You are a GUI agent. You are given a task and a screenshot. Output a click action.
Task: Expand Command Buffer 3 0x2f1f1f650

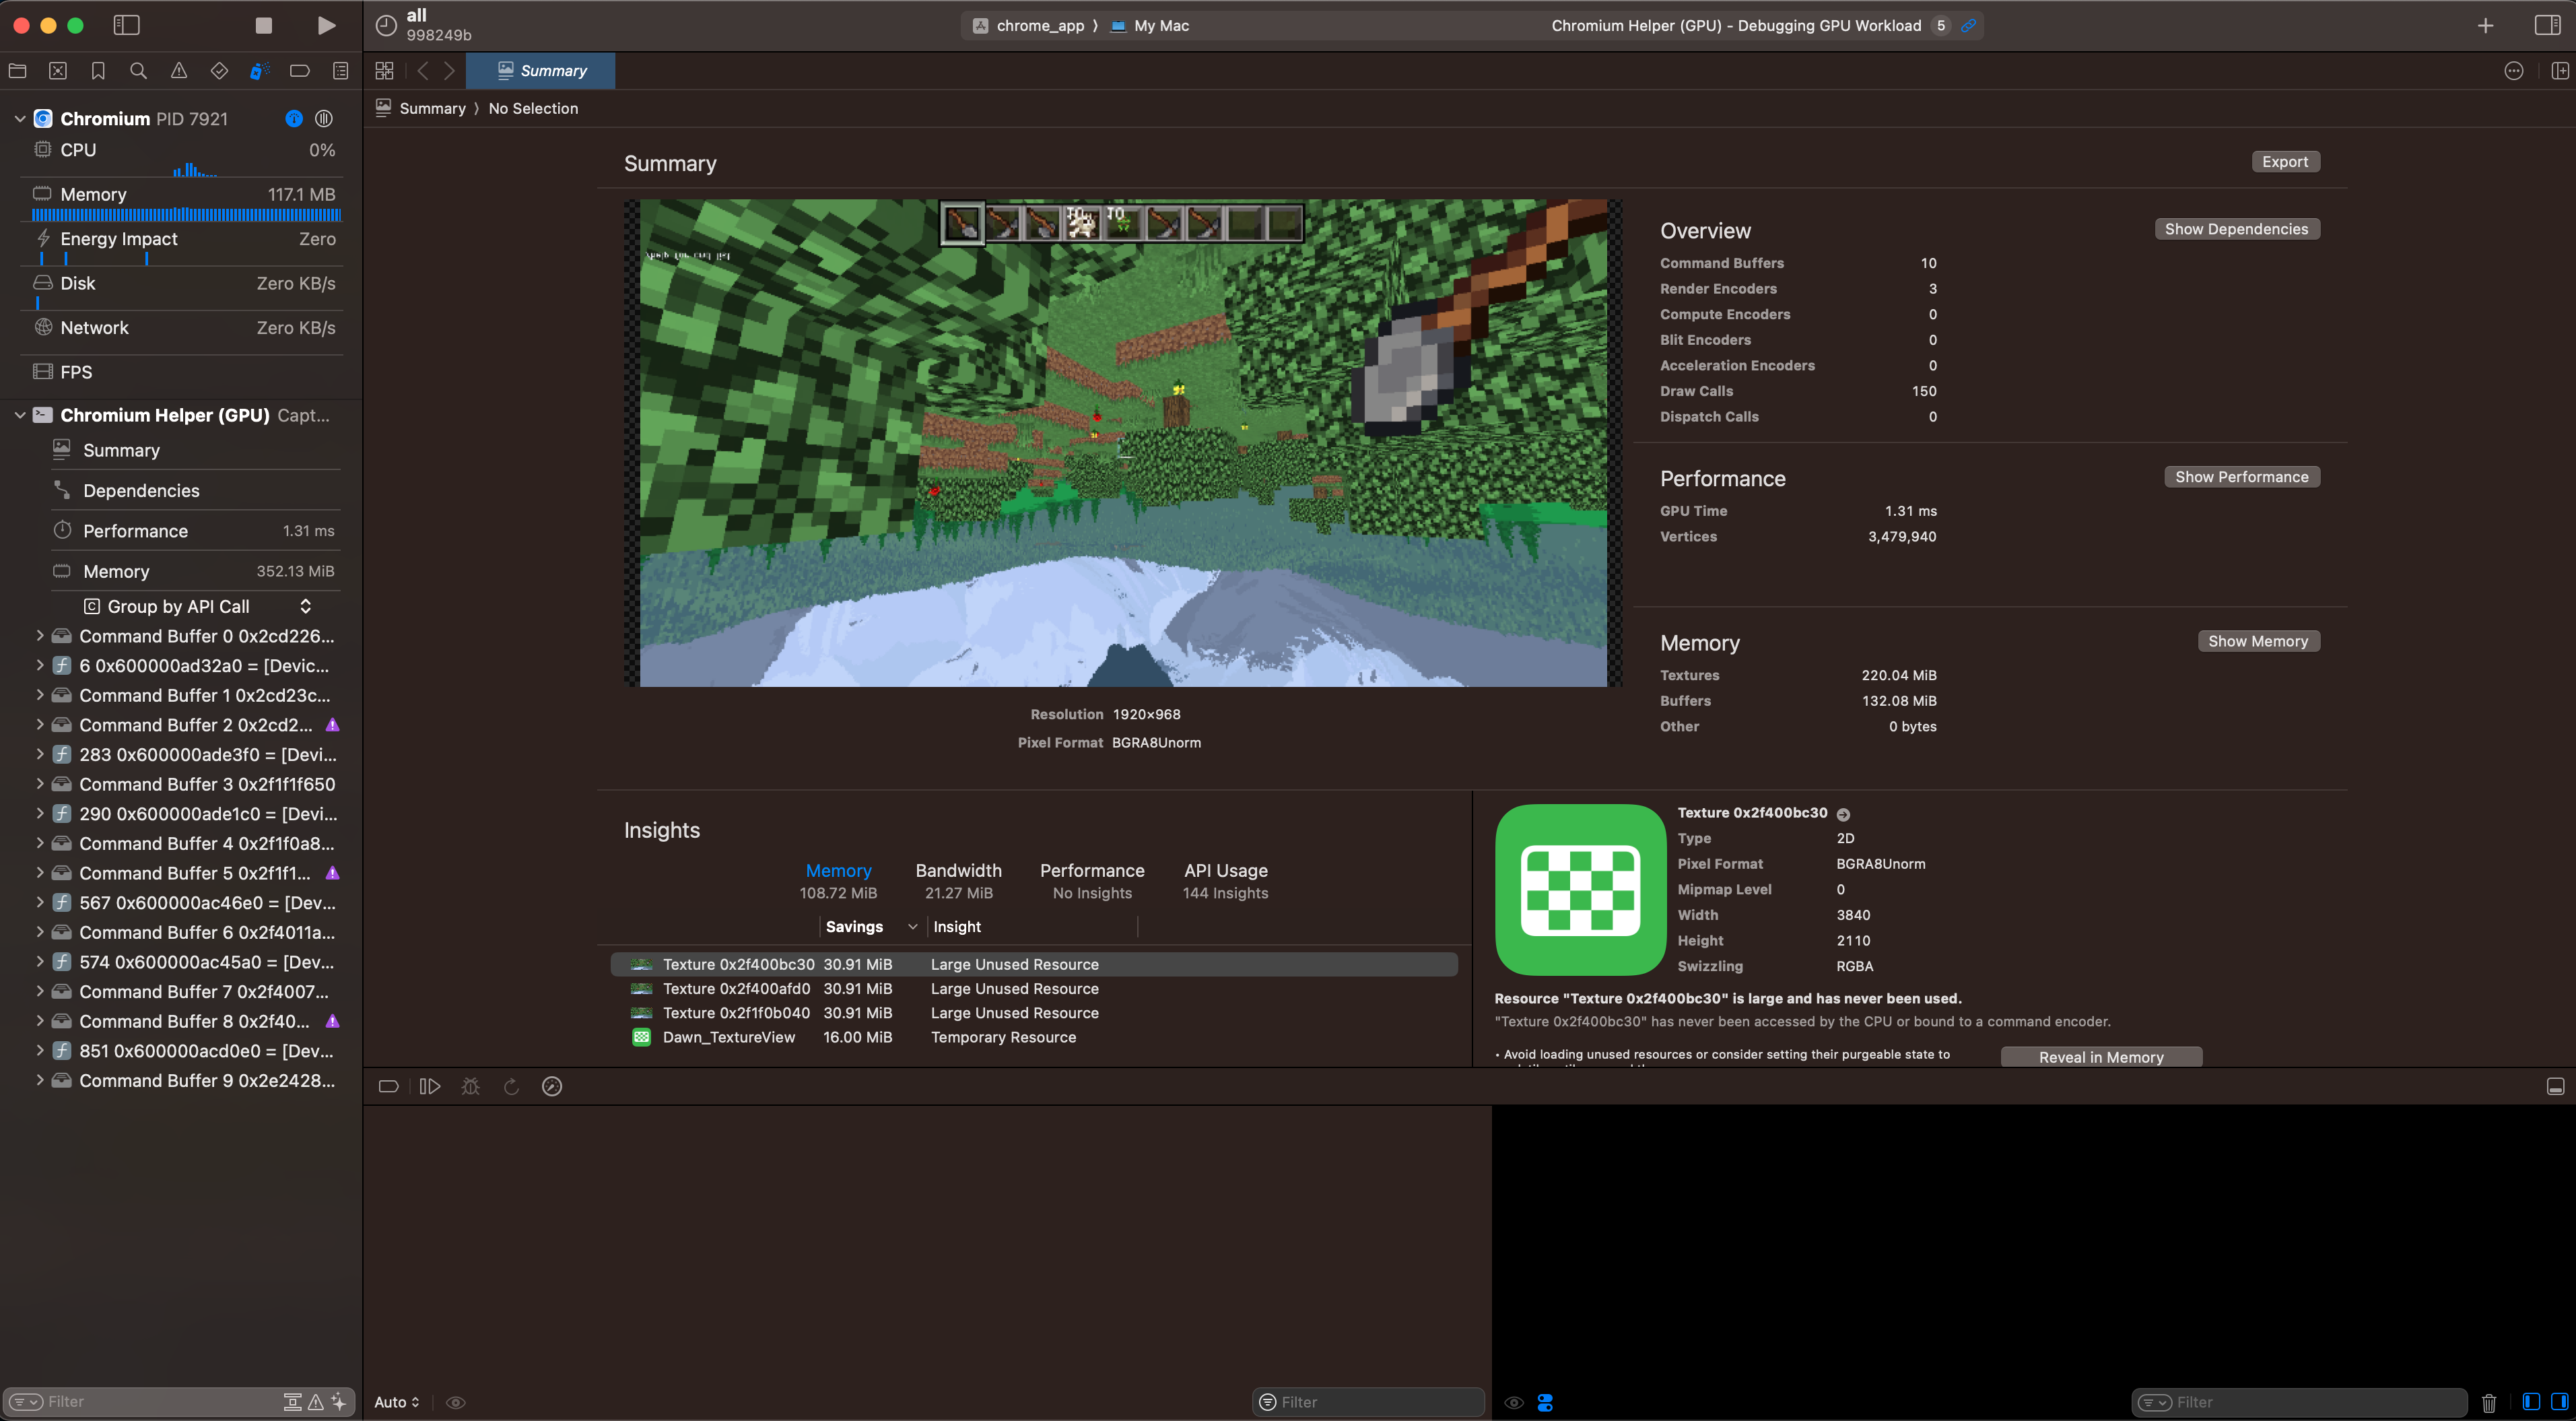40,784
